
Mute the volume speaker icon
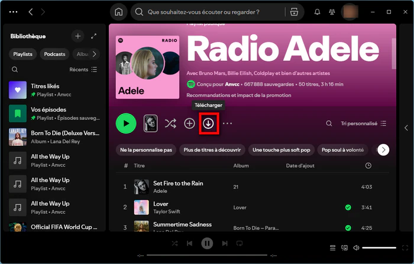tap(356, 247)
